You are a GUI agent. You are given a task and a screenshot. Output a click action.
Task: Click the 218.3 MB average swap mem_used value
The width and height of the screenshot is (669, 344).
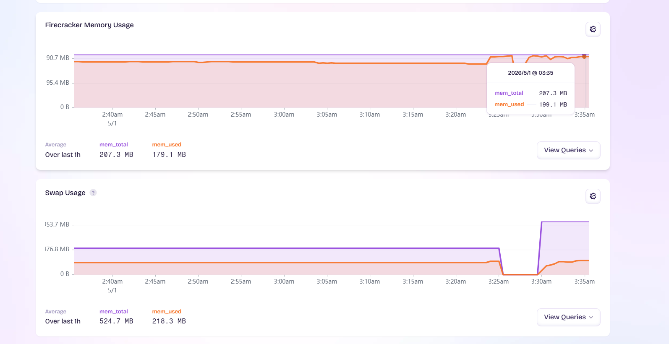pos(169,321)
